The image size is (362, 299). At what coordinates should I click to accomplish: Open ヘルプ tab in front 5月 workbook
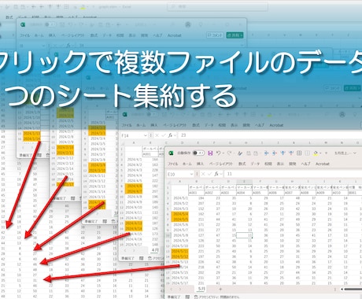coord(305,164)
